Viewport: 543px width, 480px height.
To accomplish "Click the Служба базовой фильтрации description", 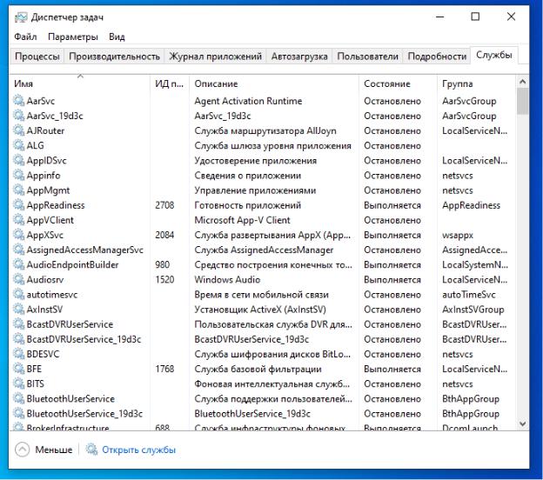I will click(258, 369).
